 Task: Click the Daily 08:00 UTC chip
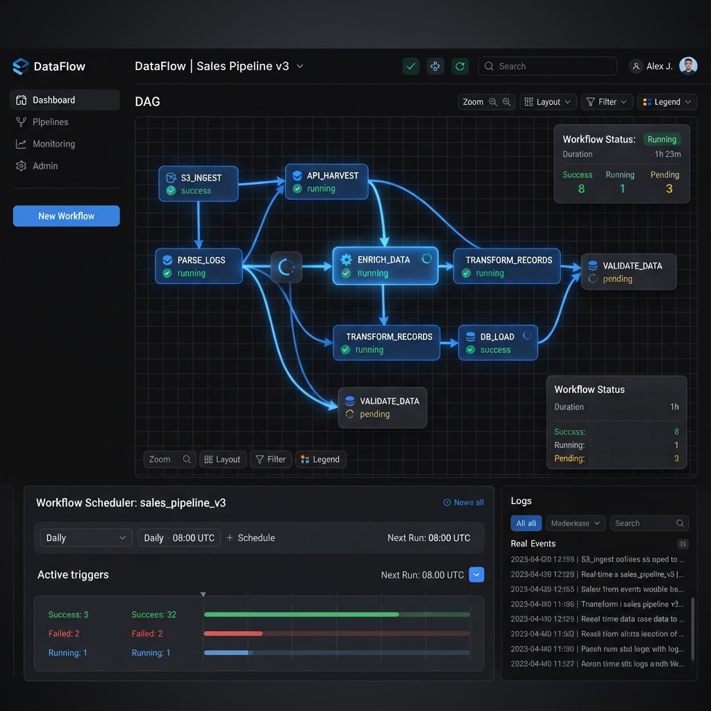pos(179,538)
